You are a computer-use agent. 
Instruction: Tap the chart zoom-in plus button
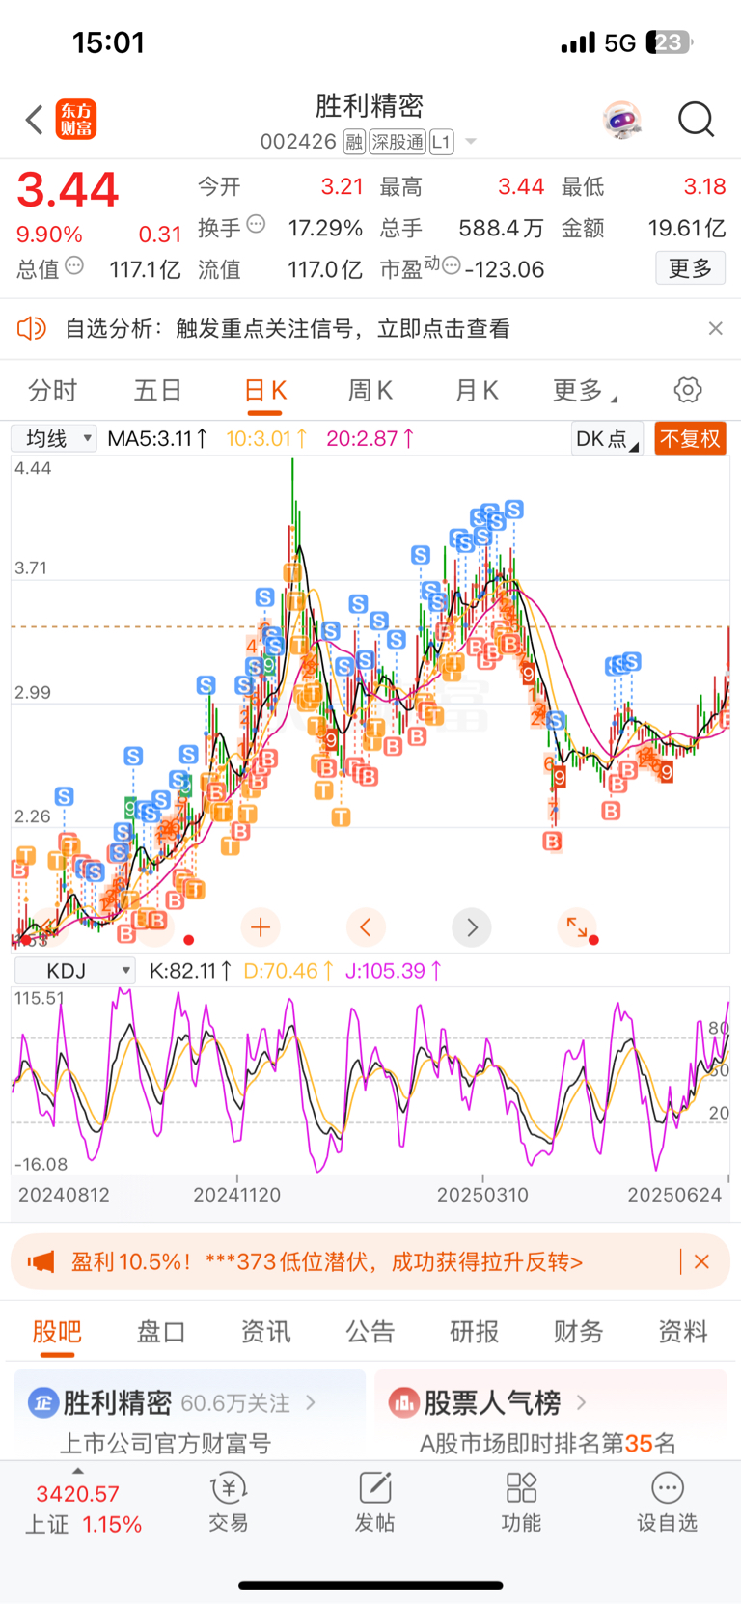coord(260,928)
